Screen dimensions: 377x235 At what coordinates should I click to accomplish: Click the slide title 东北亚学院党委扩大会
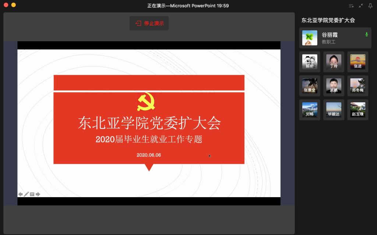(149, 123)
